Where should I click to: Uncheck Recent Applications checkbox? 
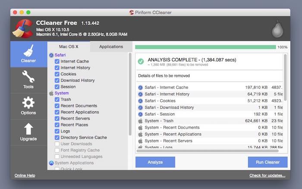(x=57, y=112)
